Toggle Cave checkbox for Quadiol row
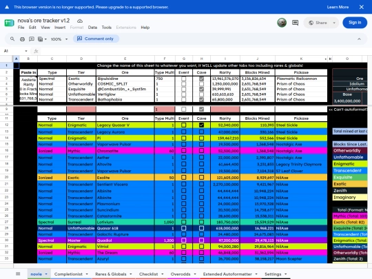Image resolution: width=372 pixels, height=279 pixels. [x=201, y=240]
